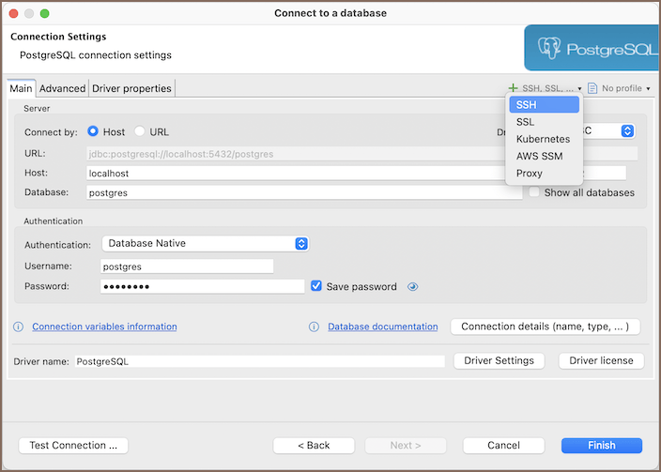Switch to the Driver properties tab
Screen dimensions: 661x472
tap(131, 88)
